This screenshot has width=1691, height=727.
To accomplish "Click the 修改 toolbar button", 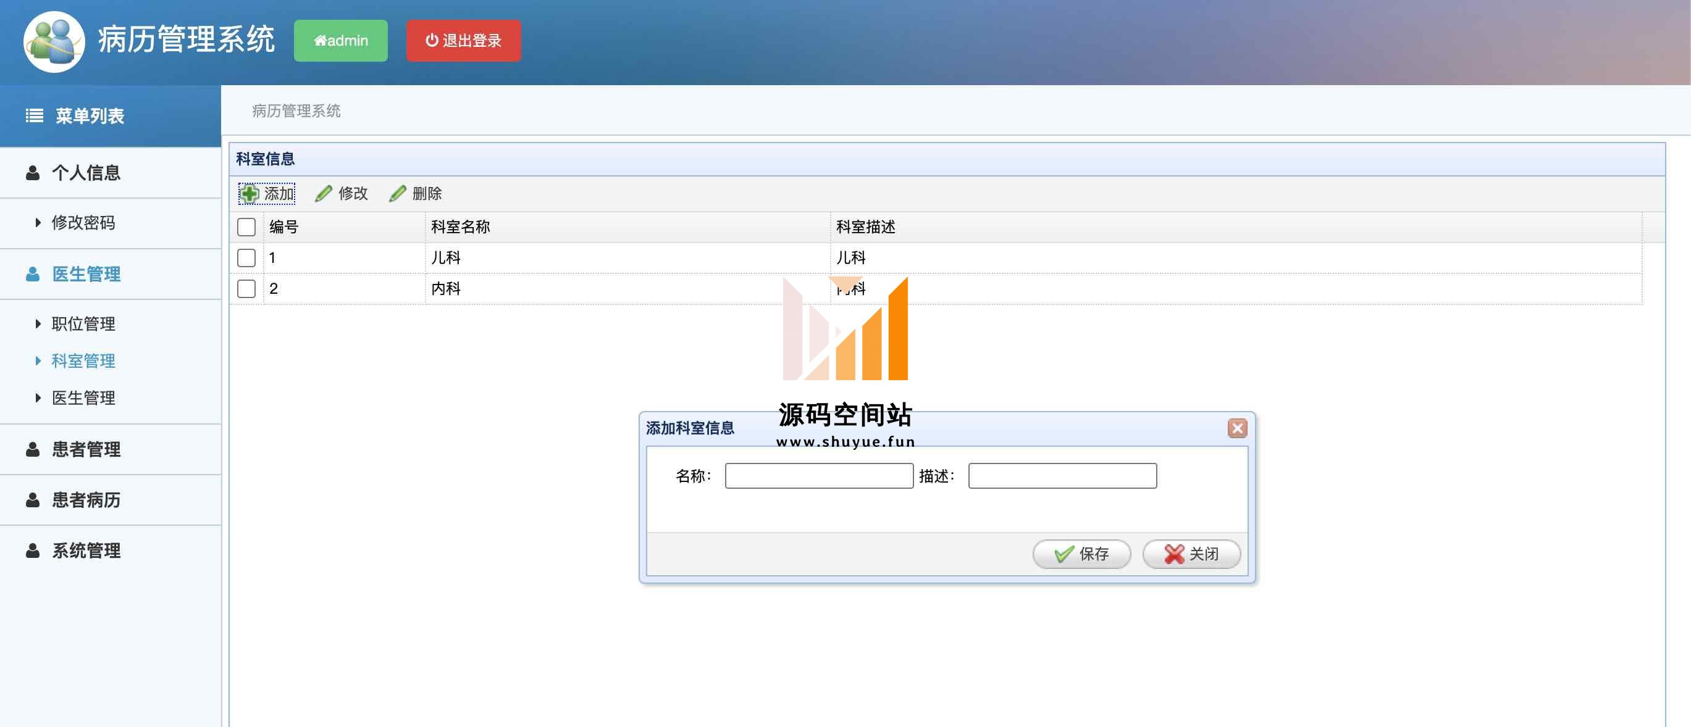I will [x=342, y=194].
